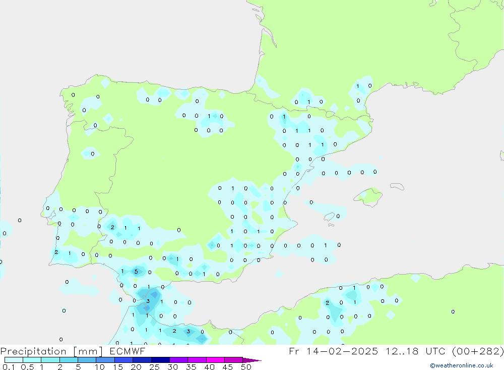Choose the 20–25 mm dark blue swatch
The height and width of the screenshot is (370, 504).
[142, 360]
